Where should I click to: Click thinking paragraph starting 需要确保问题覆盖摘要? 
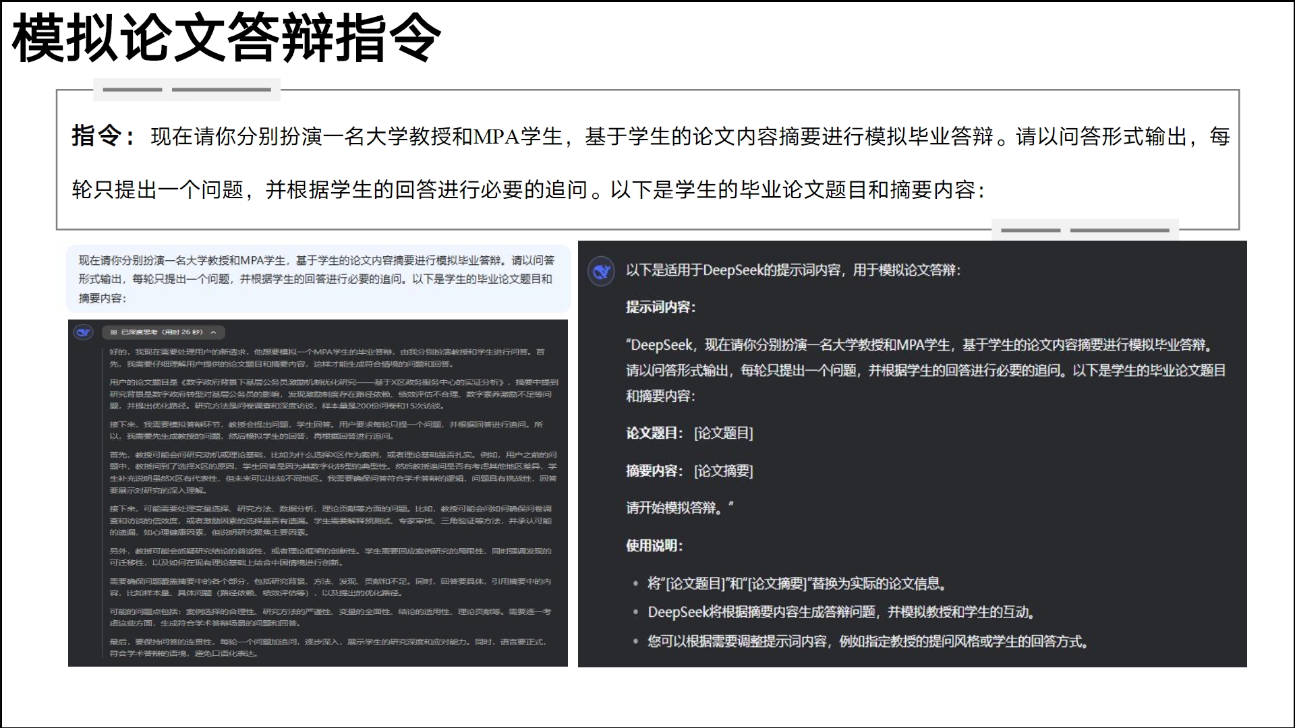[330, 587]
